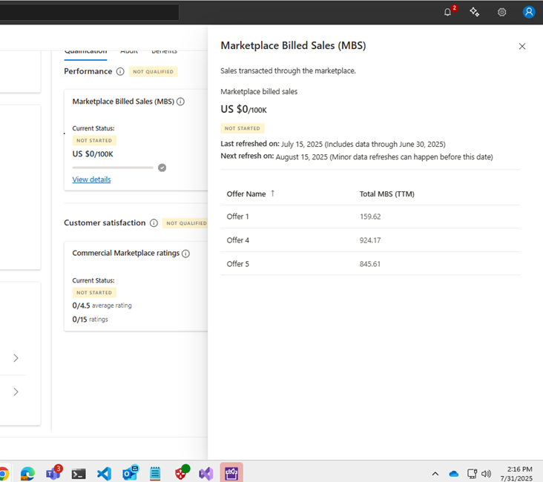
Task: Click the Total MBS (TTM) column header
Action: (386, 194)
